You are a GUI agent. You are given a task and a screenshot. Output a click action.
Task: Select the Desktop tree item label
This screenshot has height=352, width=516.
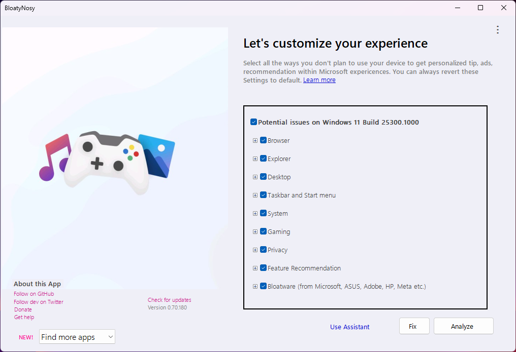[279, 177]
